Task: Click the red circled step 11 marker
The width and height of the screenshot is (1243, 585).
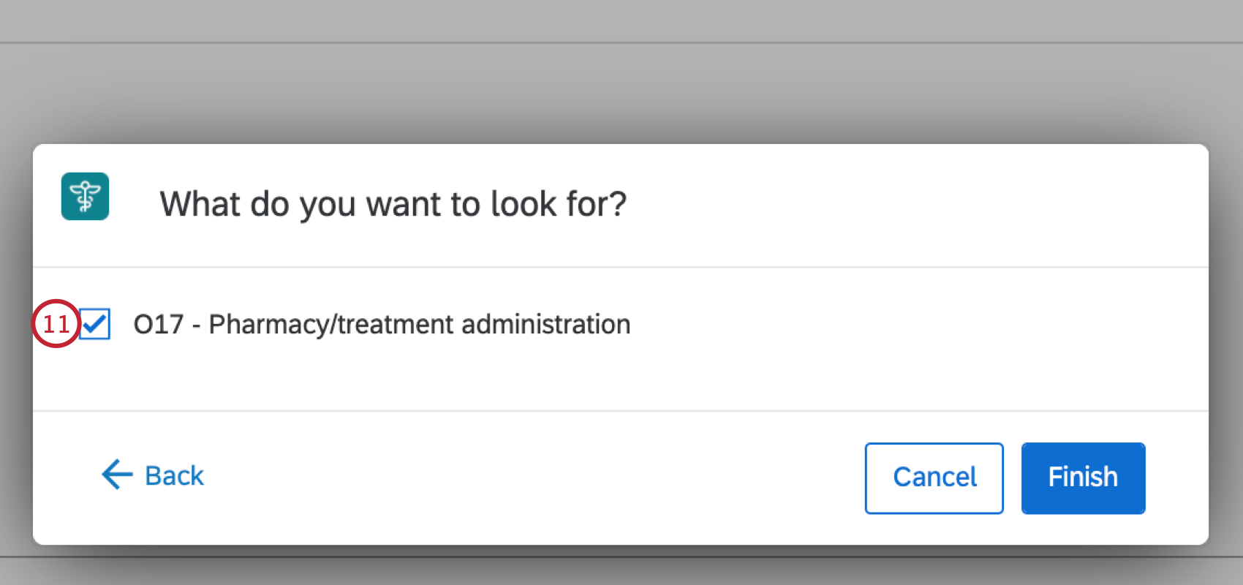Action: tap(55, 323)
